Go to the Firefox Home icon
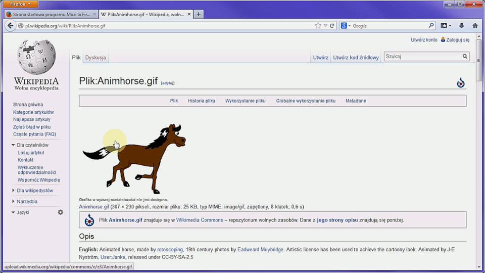The width and height of the screenshot is (485, 273). (x=475, y=26)
